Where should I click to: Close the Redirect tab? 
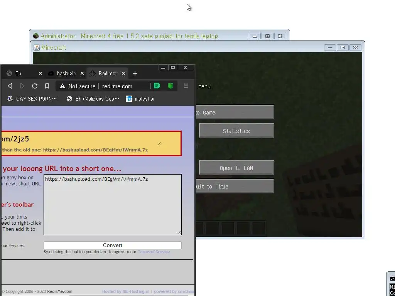coord(123,73)
